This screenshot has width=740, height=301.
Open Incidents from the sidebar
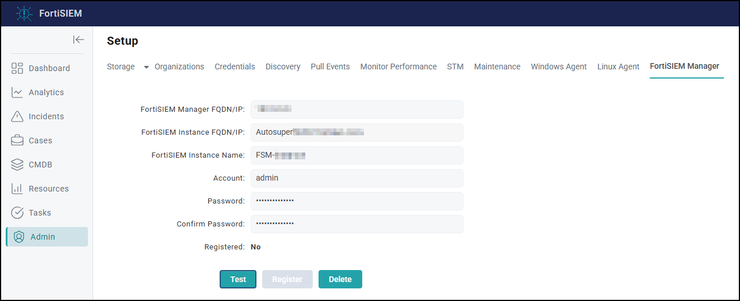tap(47, 116)
